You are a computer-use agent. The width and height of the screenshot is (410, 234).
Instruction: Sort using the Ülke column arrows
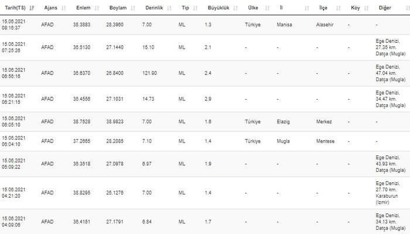pyautogui.click(x=267, y=8)
